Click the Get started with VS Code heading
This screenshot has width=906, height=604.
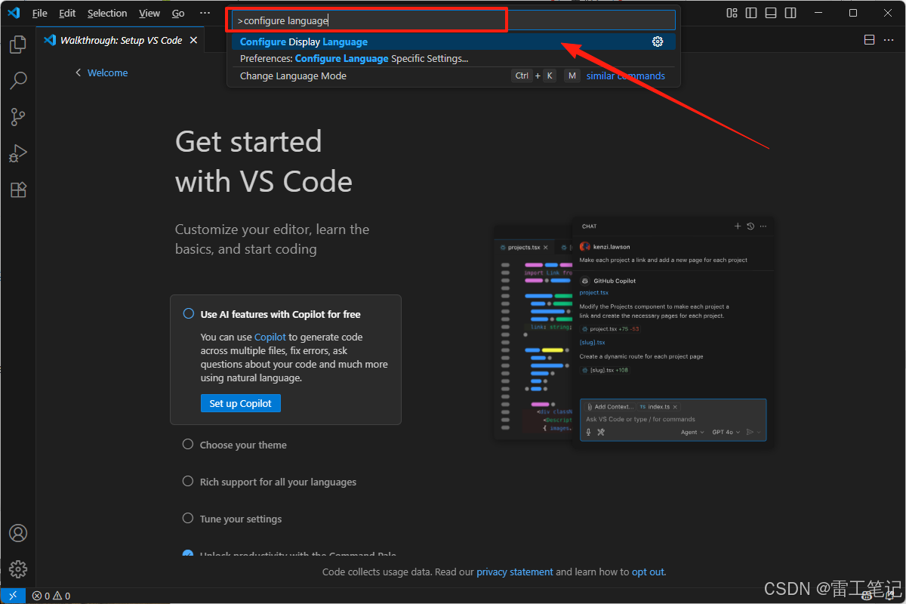(x=263, y=162)
